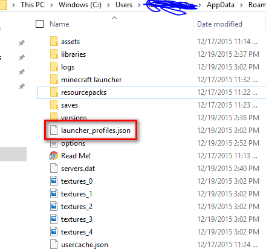Select the launcher_profiles.json file
Image resolution: width=266 pixels, height=252 pixels.
96,131
